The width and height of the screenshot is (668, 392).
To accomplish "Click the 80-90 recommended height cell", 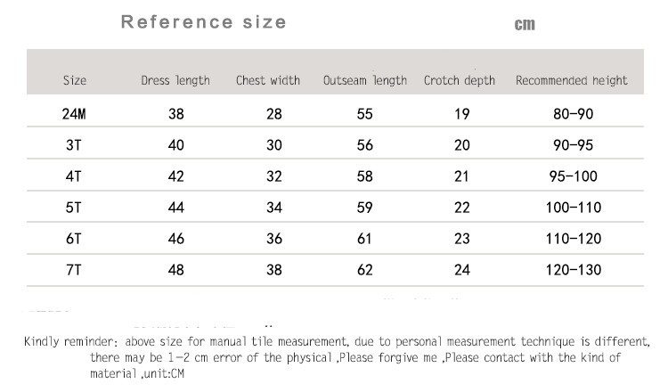I will point(572,114).
